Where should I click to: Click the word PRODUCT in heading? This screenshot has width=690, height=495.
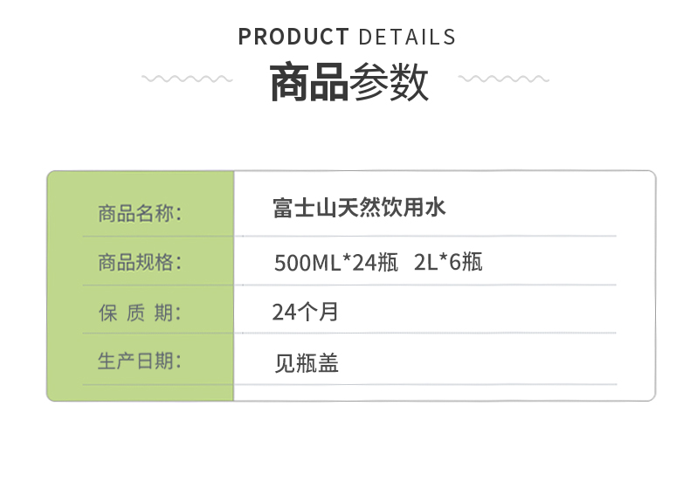293,37
